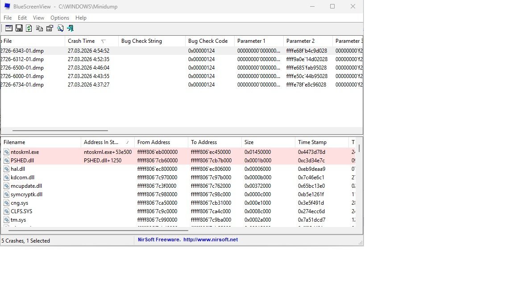Open the Properties toolbar icon
Image resolution: width=514 pixels, height=289 pixels.
point(50,28)
